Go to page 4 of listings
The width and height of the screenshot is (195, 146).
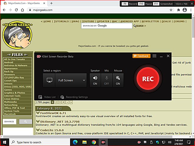point(63,102)
